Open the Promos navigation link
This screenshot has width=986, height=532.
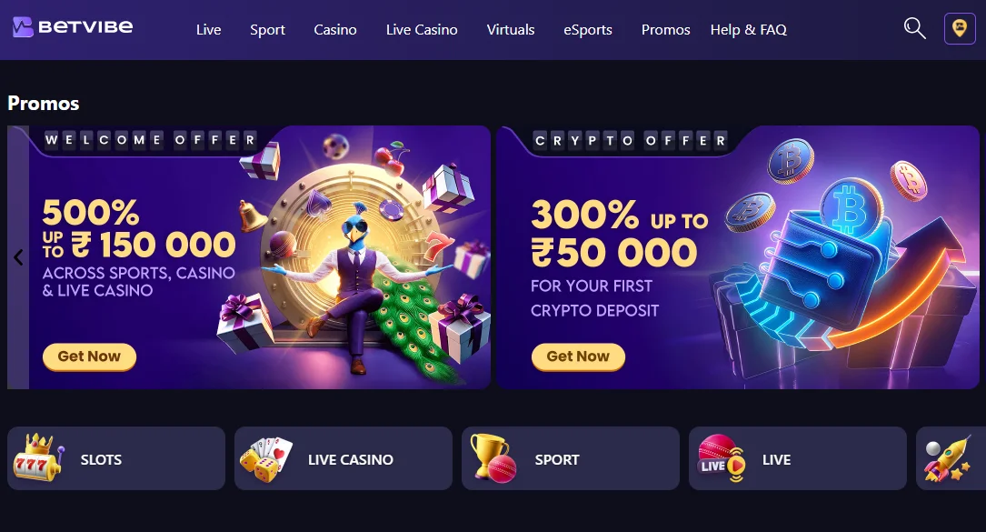[665, 30]
